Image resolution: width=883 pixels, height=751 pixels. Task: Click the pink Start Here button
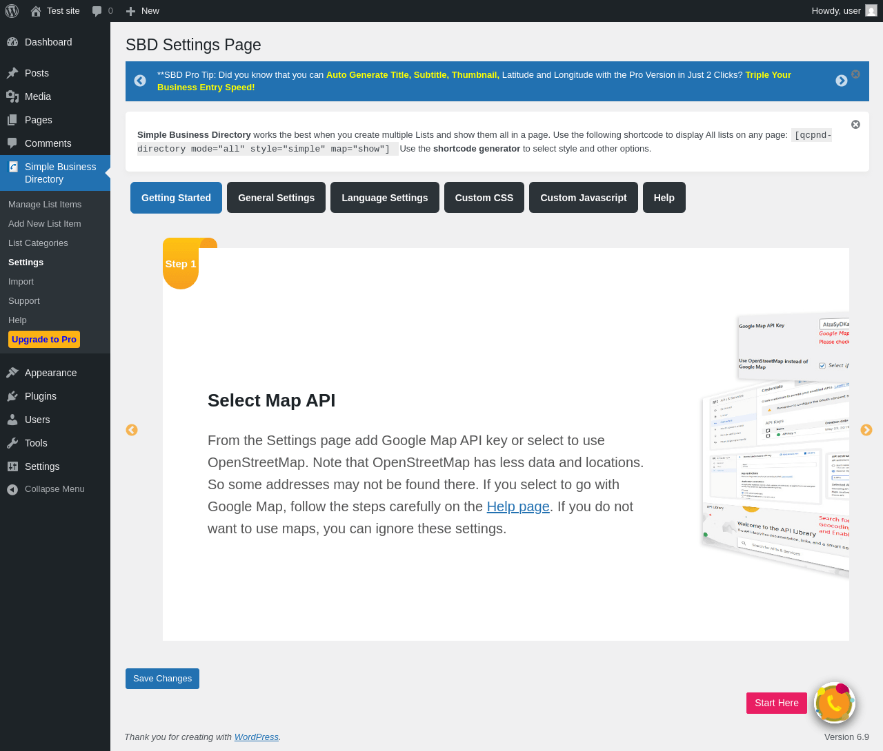coord(777,703)
